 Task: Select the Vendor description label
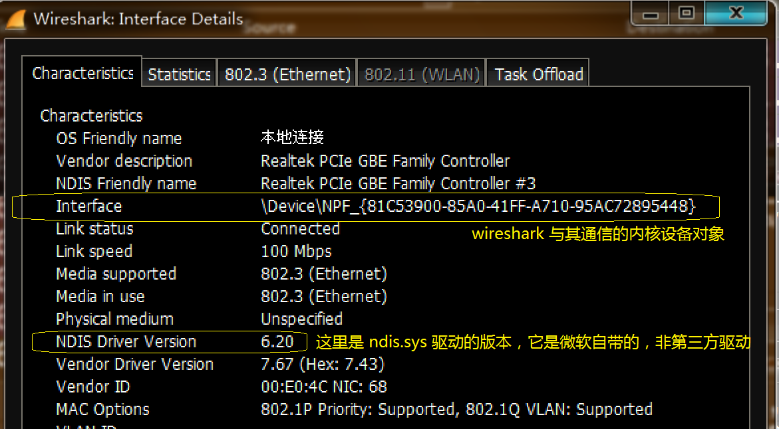[x=124, y=161]
